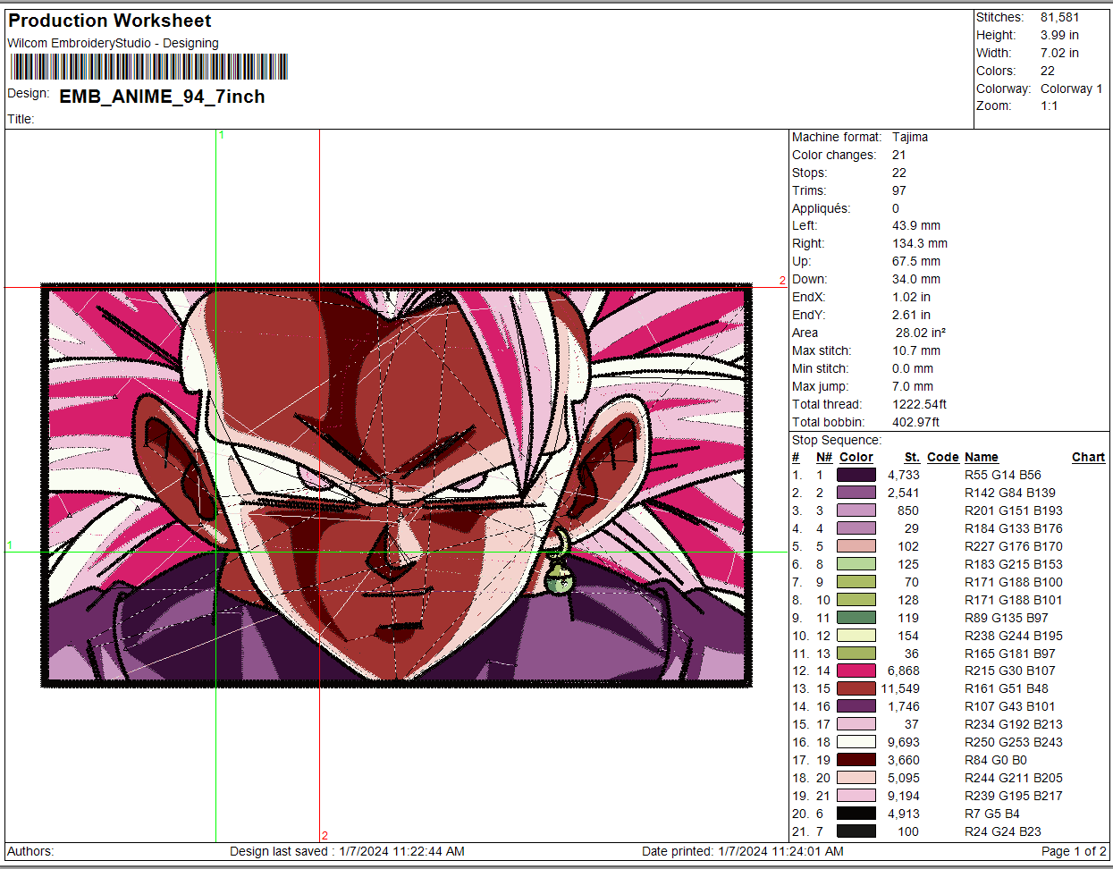Choose the R183 G215 B153 swatch
1113x869 pixels.
tap(856, 564)
